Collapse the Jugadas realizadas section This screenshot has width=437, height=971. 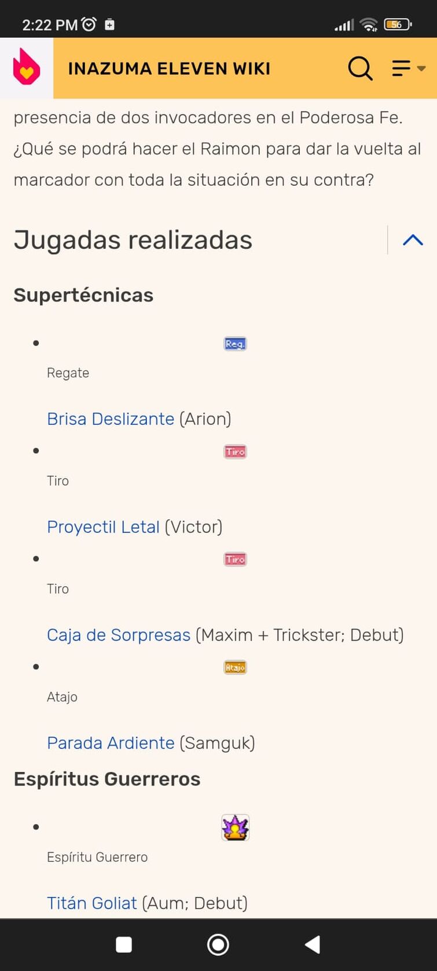[x=413, y=240]
